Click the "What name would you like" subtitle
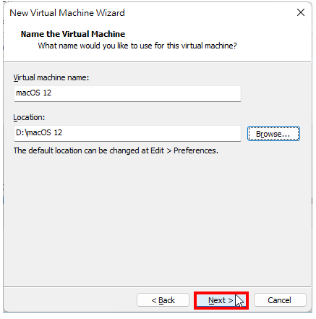316x319 pixels. 137,46
